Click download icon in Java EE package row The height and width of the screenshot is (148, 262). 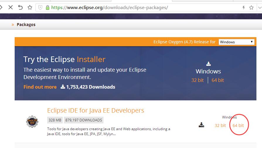(x=201, y=125)
